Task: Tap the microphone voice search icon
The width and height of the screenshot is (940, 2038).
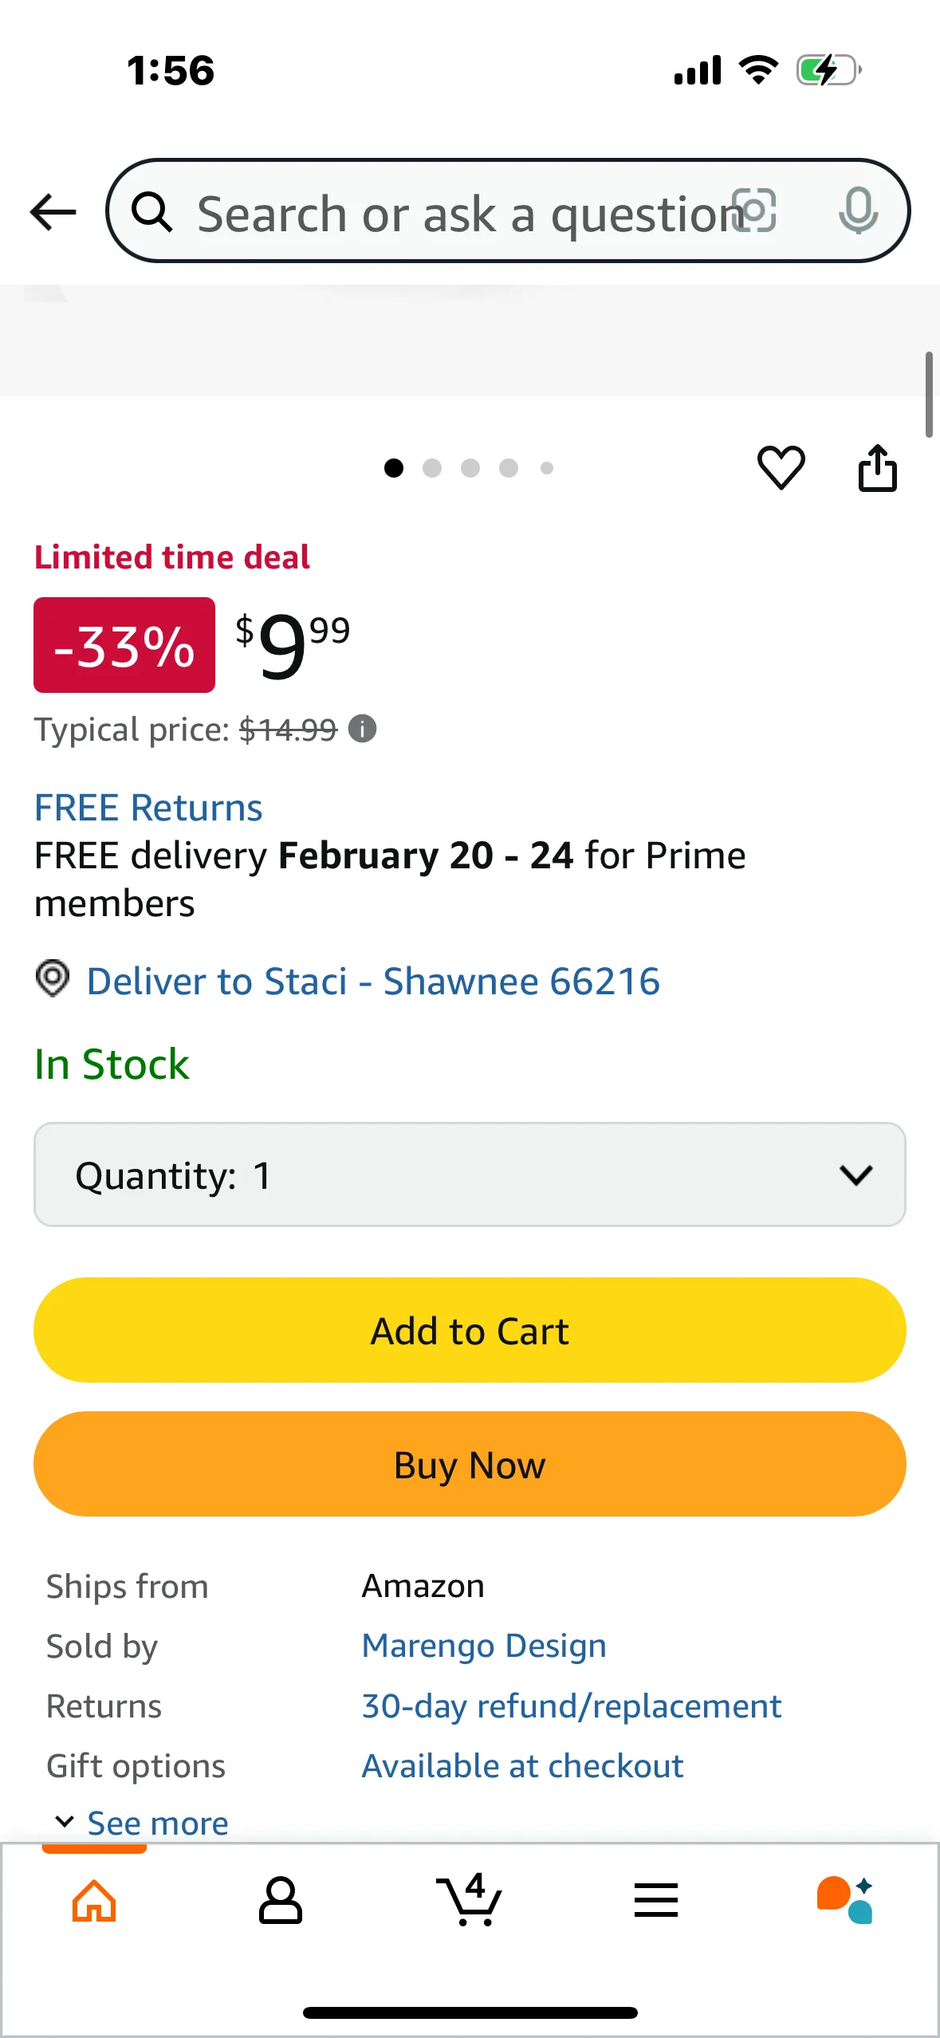Action: 858,211
